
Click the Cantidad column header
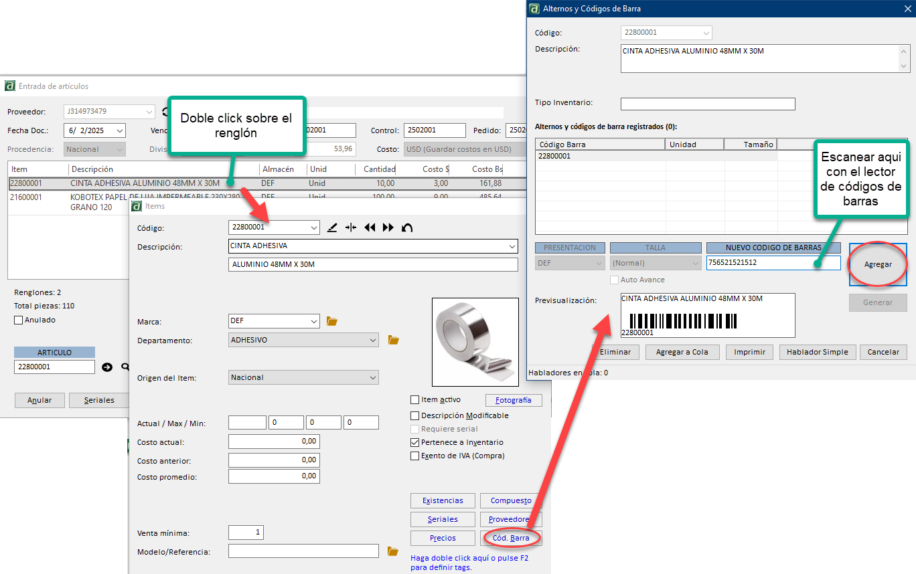point(379,169)
